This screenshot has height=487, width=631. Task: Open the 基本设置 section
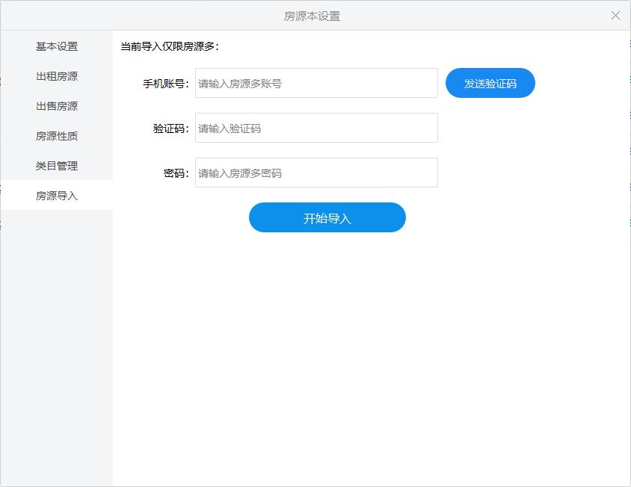coord(57,46)
